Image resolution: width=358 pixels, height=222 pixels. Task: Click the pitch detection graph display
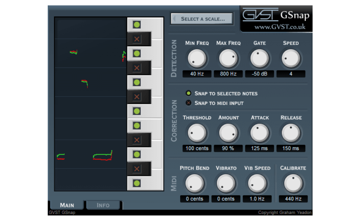click(x=90, y=104)
